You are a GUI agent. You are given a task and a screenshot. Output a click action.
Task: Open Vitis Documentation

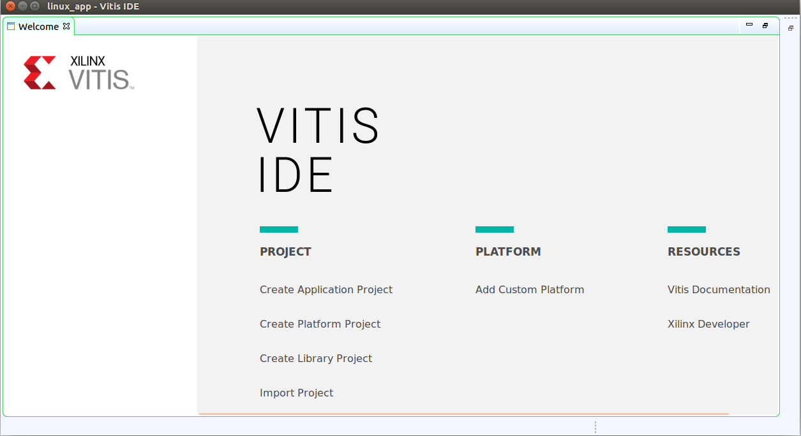719,289
